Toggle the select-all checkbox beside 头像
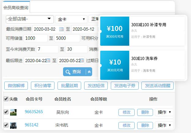The image size is (191, 133). [6, 99]
